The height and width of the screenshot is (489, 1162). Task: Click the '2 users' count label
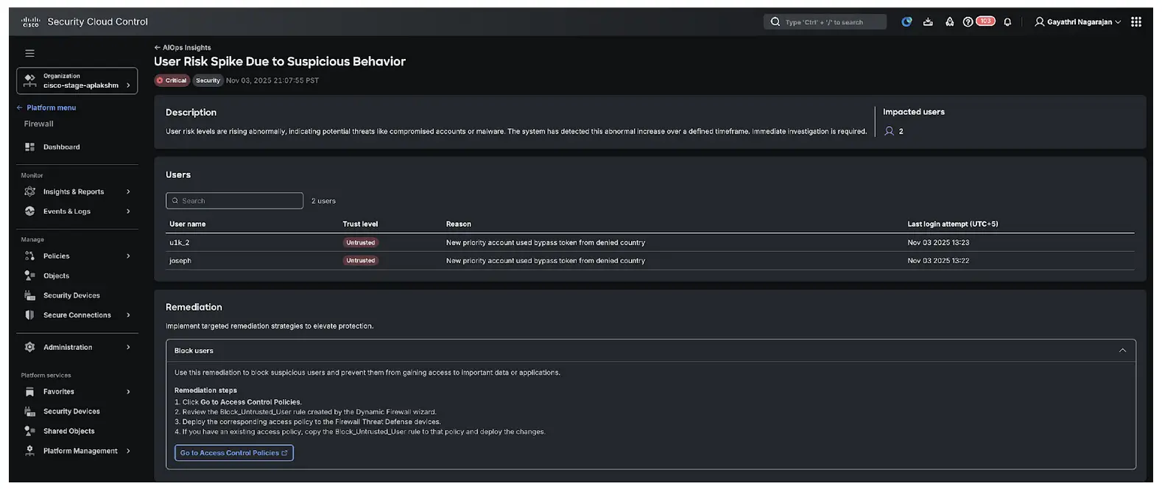(323, 201)
